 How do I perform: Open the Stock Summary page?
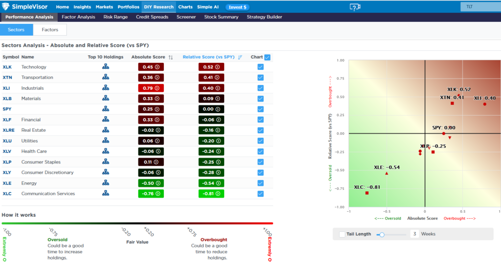pos(221,17)
